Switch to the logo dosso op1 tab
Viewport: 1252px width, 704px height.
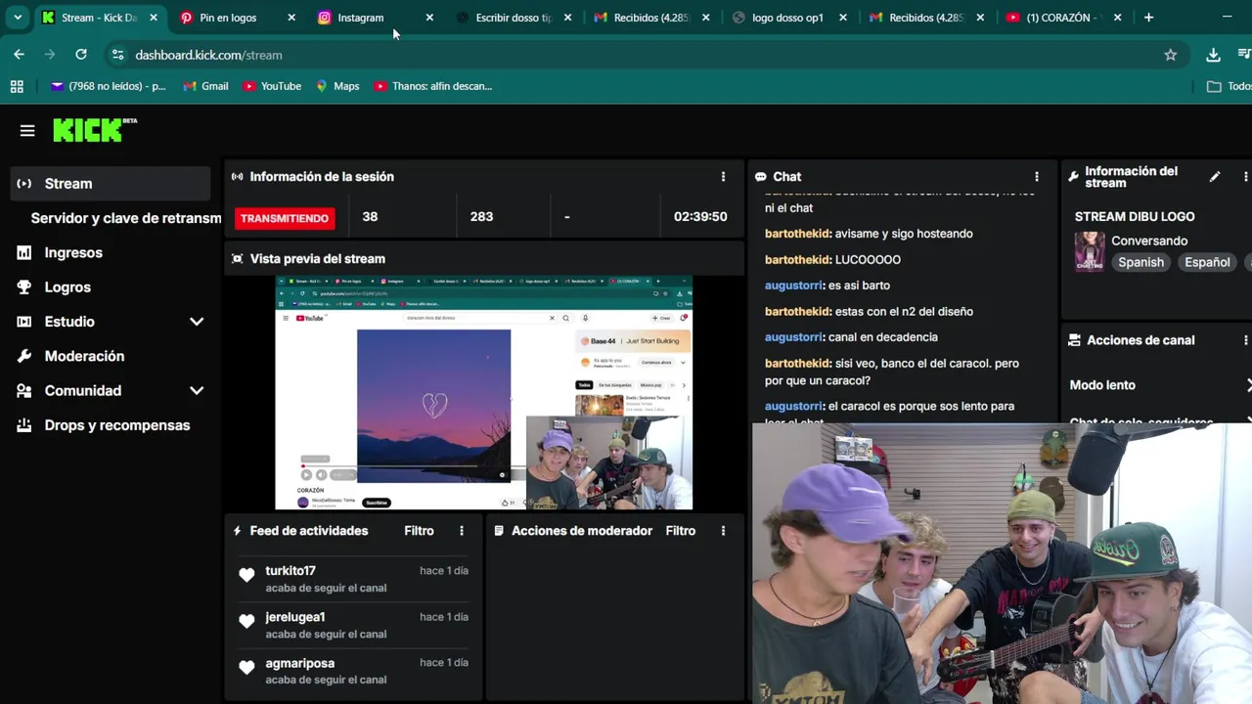point(790,18)
